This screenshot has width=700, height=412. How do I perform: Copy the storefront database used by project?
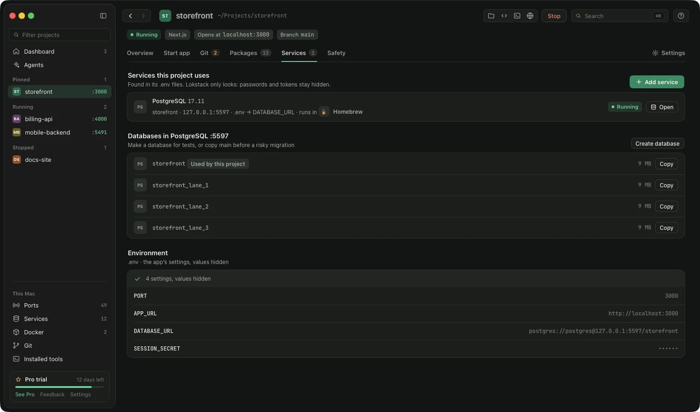[666, 164]
